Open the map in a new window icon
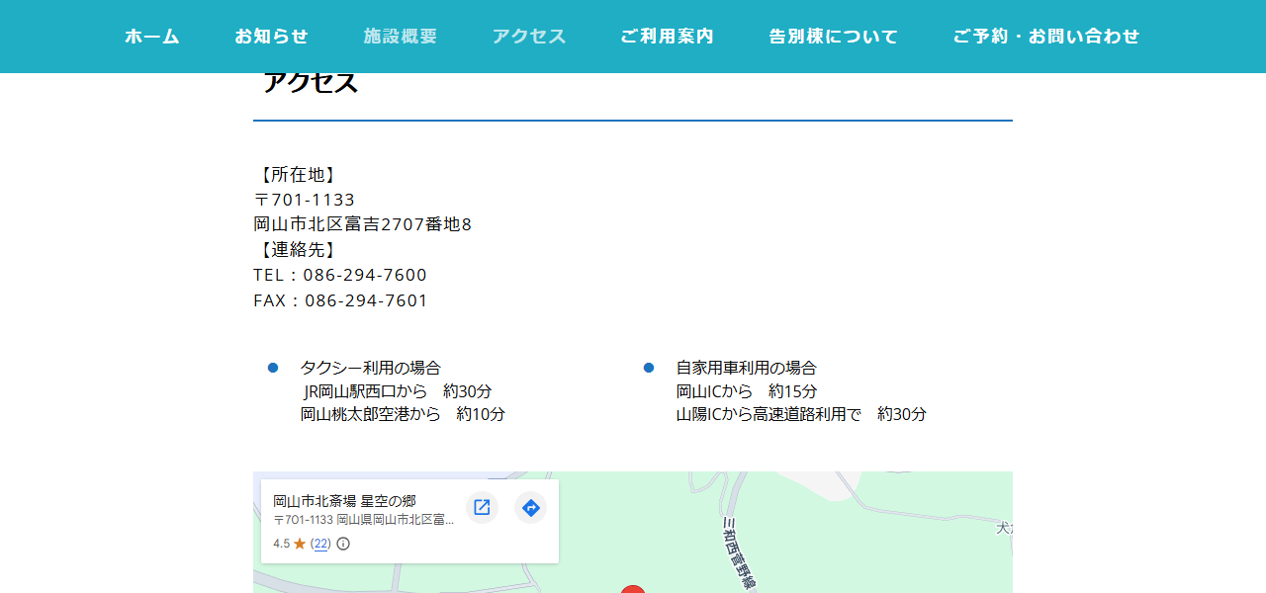 coord(482,507)
